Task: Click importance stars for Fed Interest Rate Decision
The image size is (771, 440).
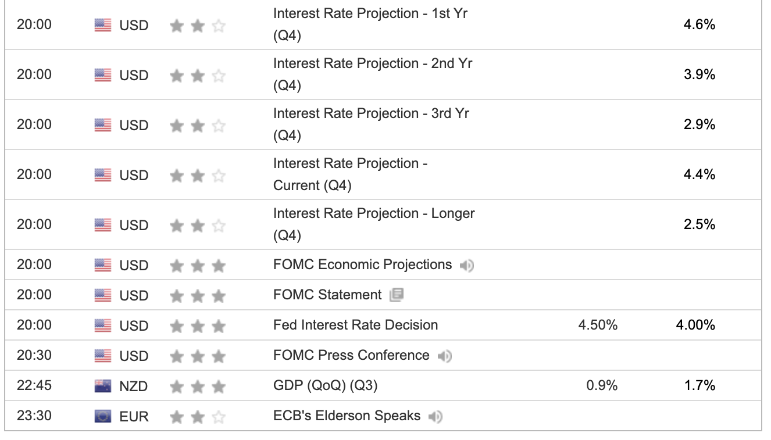Action: point(198,325)
